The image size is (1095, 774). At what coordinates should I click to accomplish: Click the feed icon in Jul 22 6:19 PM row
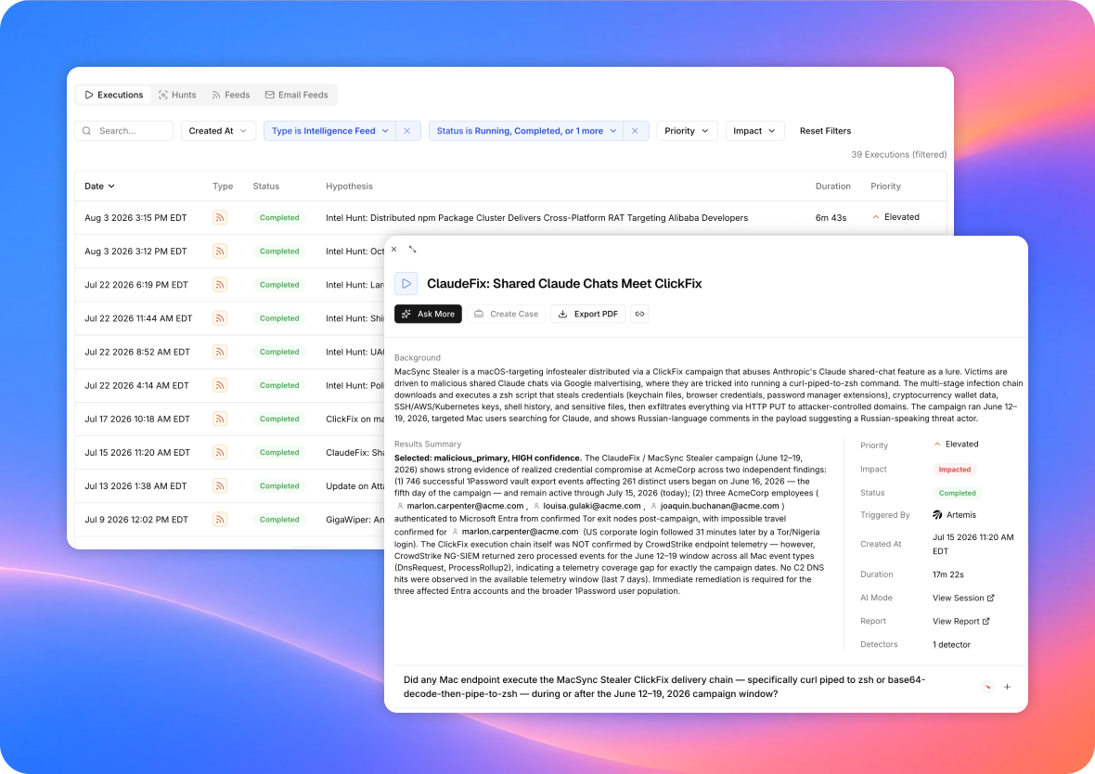click(220, 285)
